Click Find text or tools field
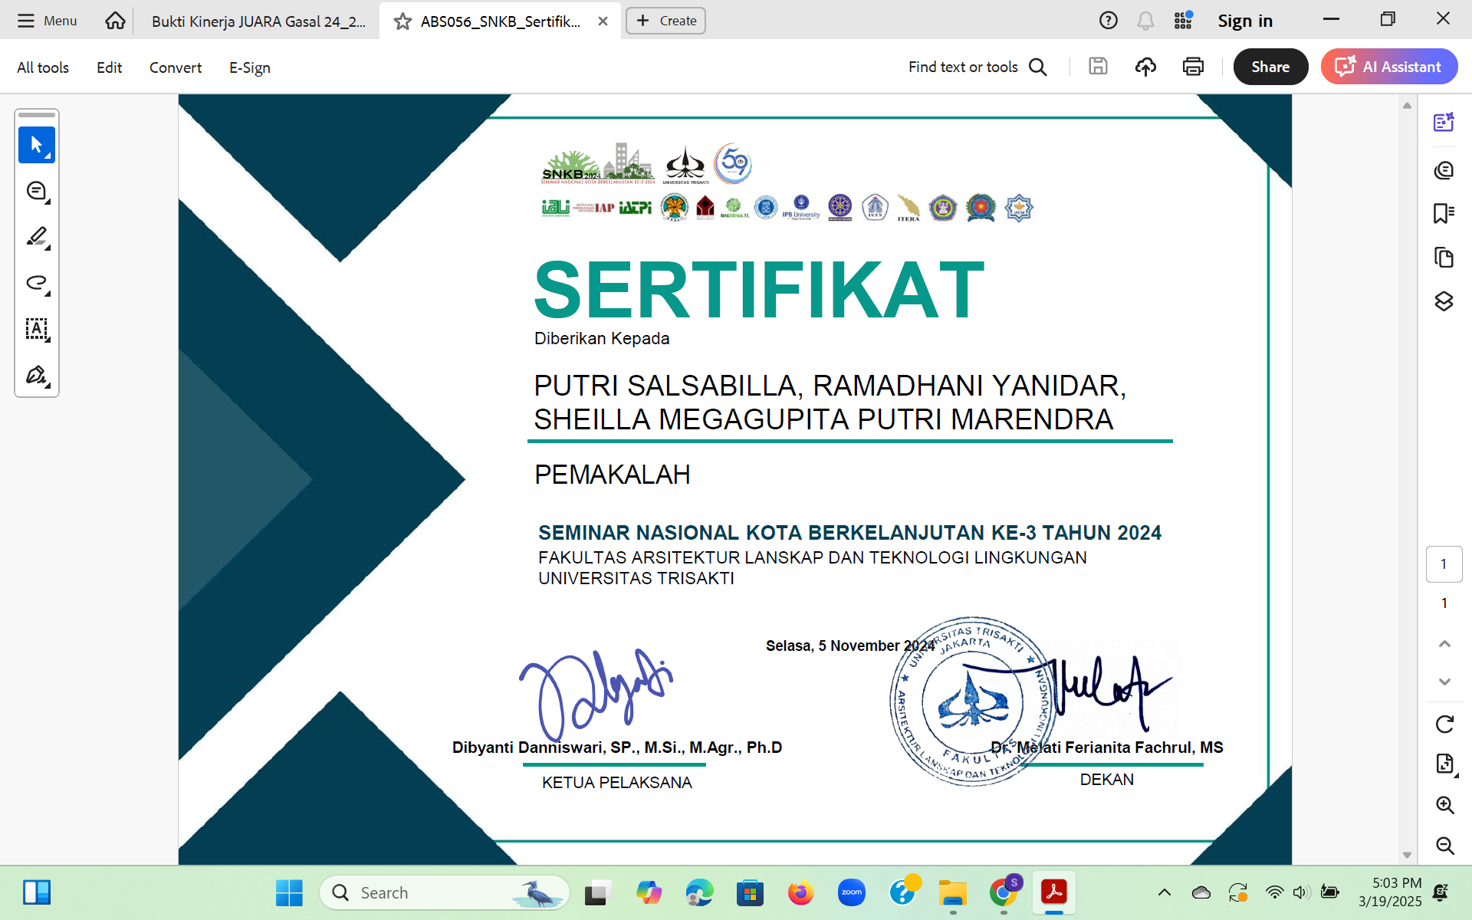The width and height of the screenshot is (1472, 920). (963, 67)
